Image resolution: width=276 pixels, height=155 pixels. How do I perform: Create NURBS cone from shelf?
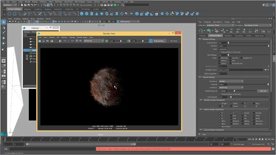click(x=97, y=14)
